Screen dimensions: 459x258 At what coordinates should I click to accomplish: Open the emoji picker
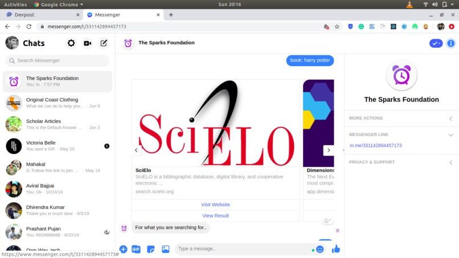pyautogui.click(x=319, y=249)
